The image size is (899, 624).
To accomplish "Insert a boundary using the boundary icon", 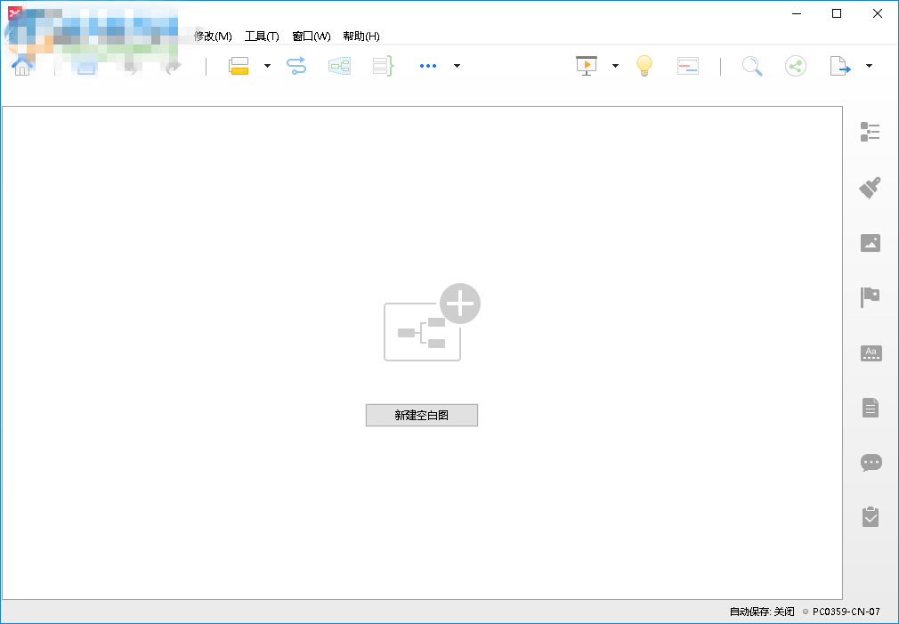I will tap(339, 65).
